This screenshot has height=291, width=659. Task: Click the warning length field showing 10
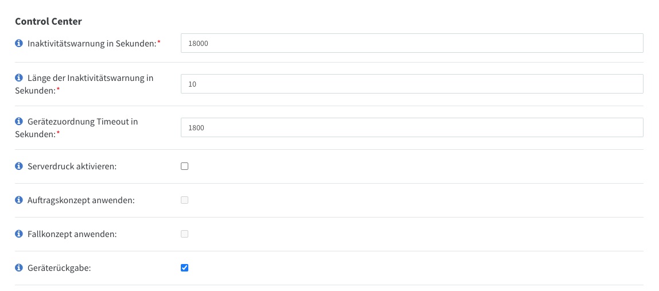[x=412, y=84]
